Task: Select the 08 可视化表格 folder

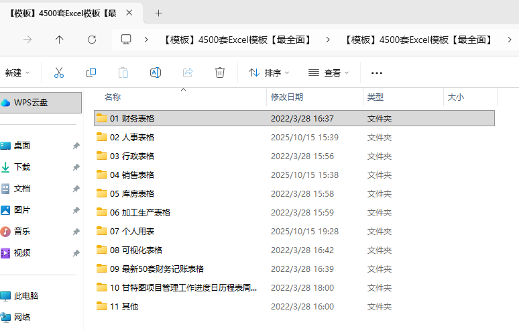Action: click(294, 250)
